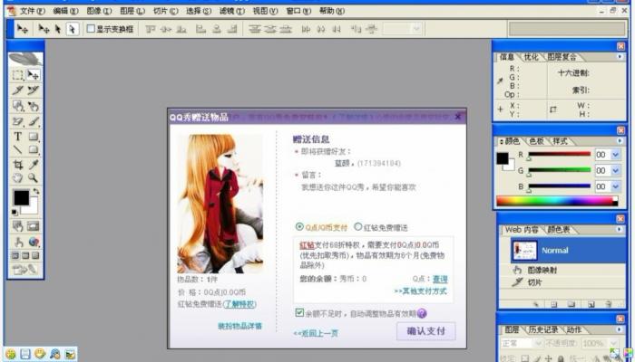Click the green G color slider
Viewport: 635px width, 362px height.
point(560,170)
